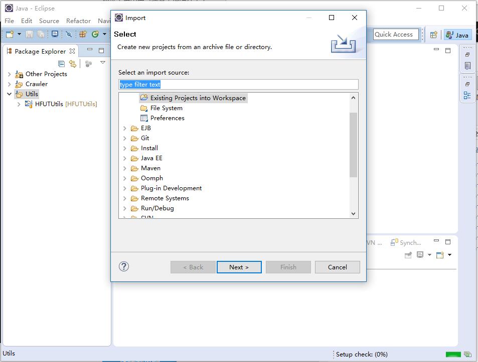The image size is (478, 362).
Task: Expand the EJB folder
Action: (x=124, y=128)
